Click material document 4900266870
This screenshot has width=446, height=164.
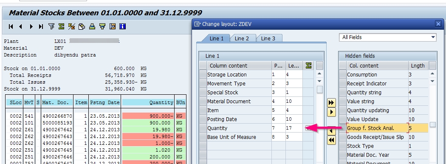click(x=57, y=116)
